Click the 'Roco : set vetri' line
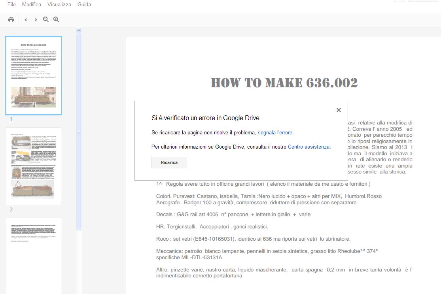441x294 pixels. click(253, 239)
